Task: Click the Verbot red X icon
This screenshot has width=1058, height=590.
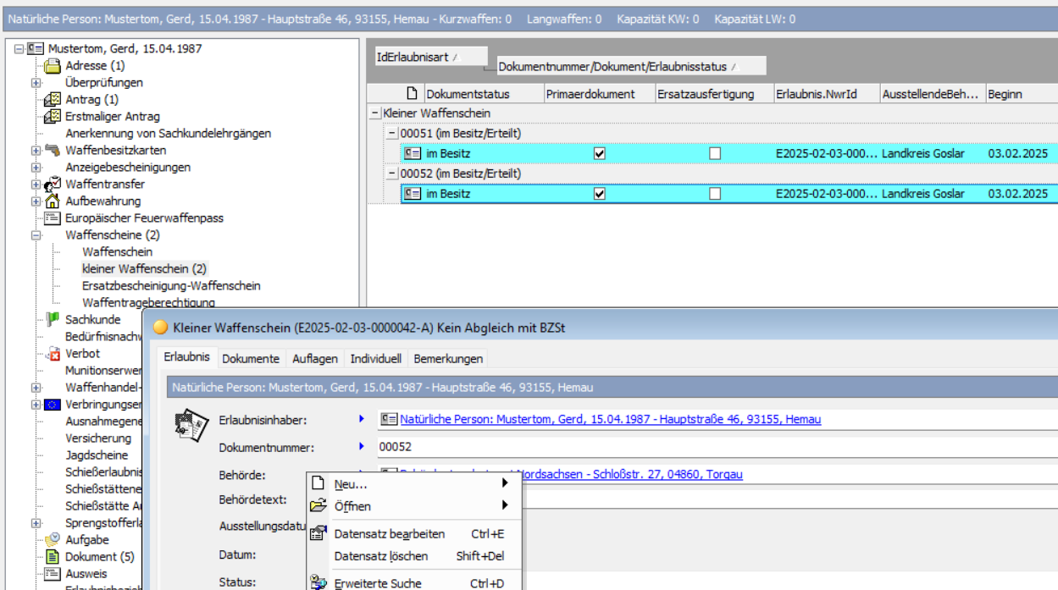Action: 53,353
